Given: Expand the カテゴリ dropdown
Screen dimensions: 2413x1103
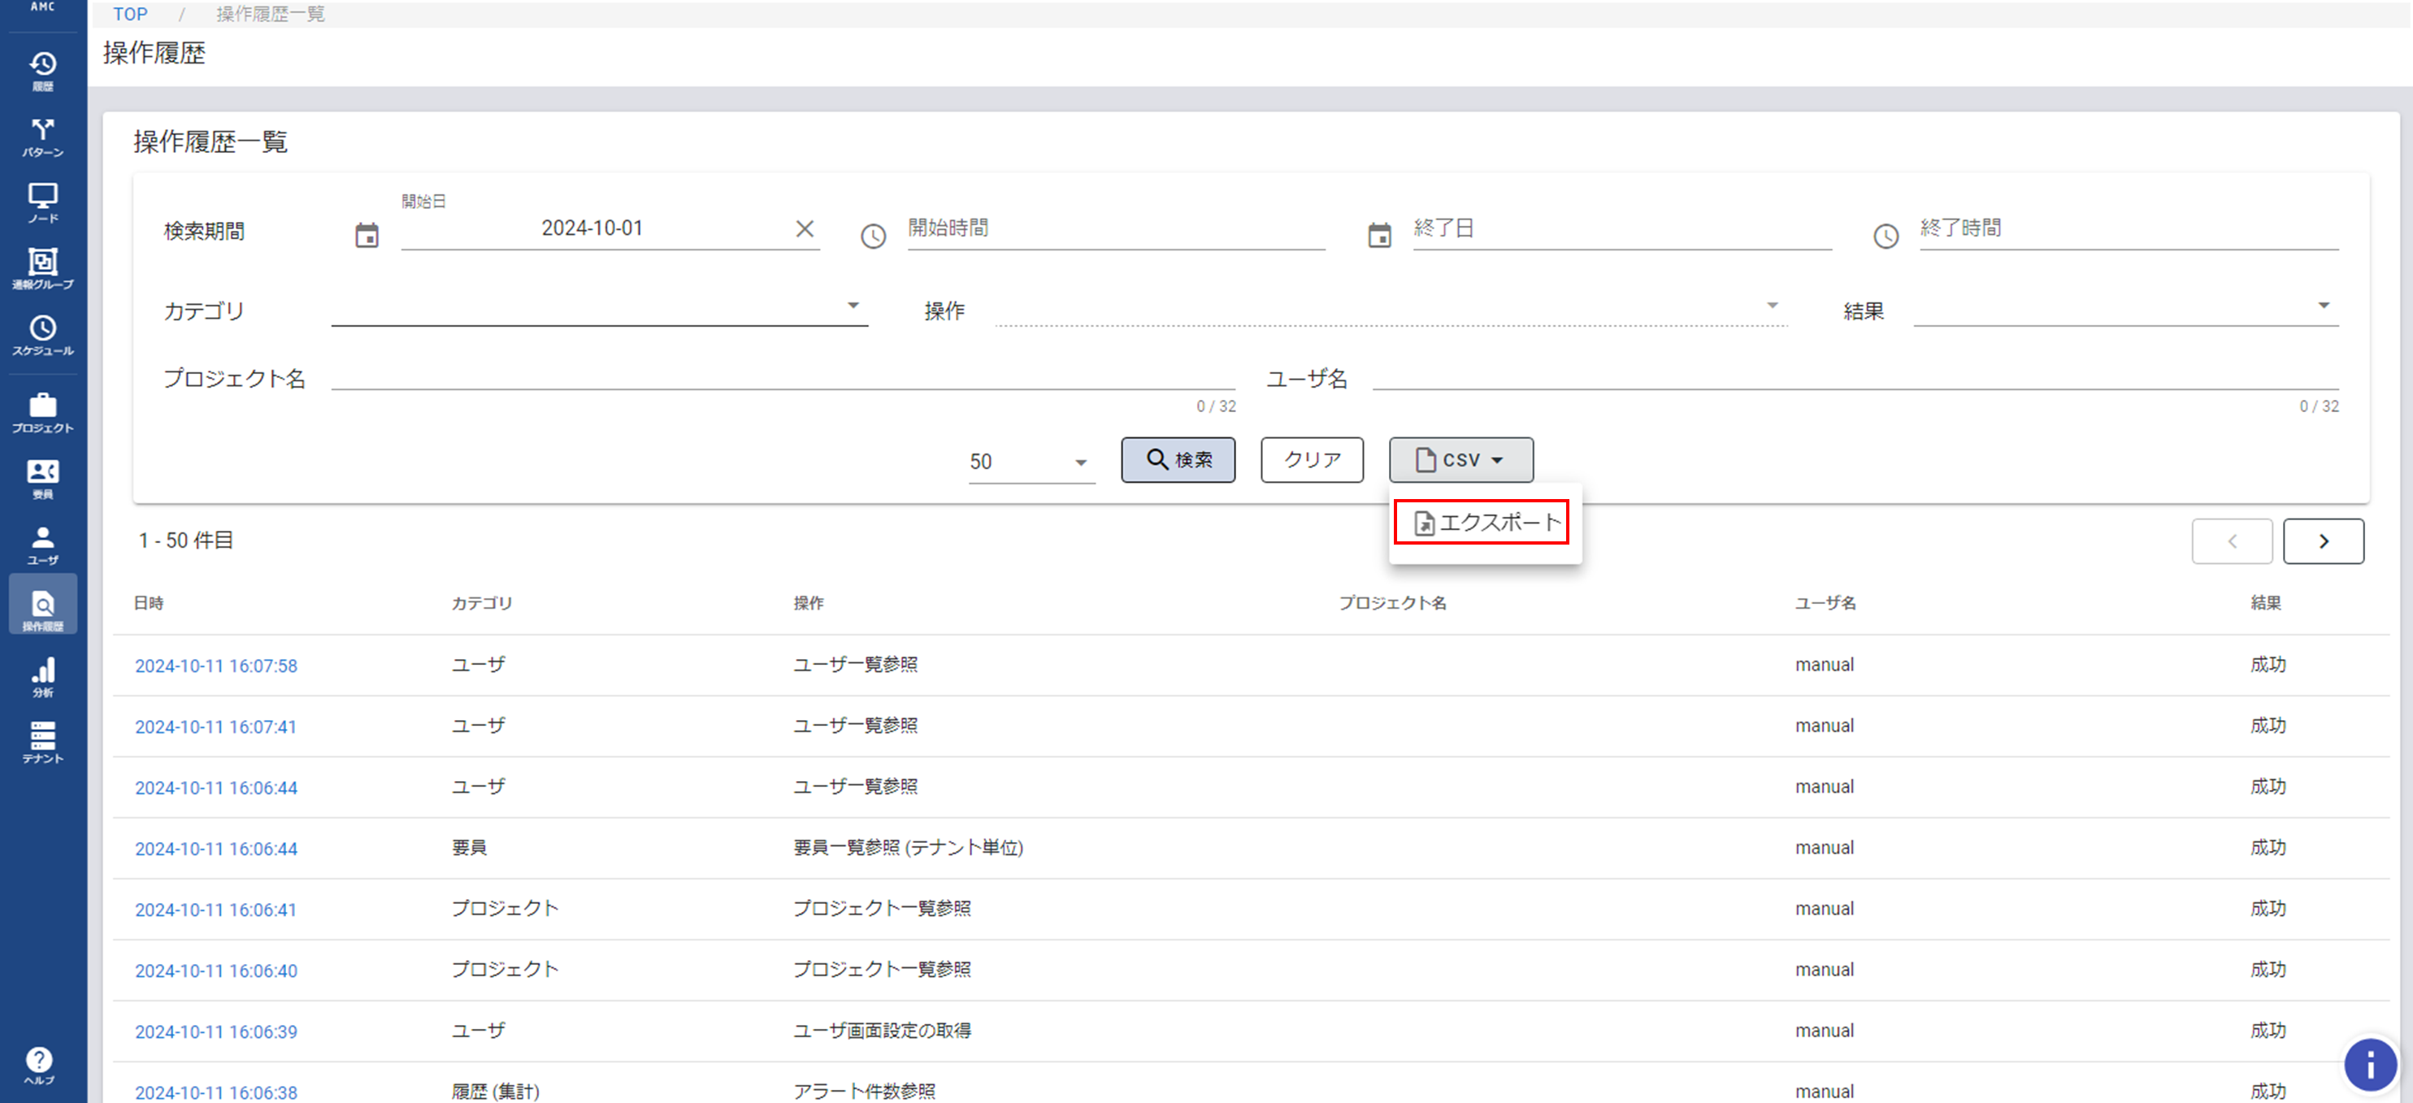Looking at the screenshot, I should pyautogui.click(x=600, y=307).
